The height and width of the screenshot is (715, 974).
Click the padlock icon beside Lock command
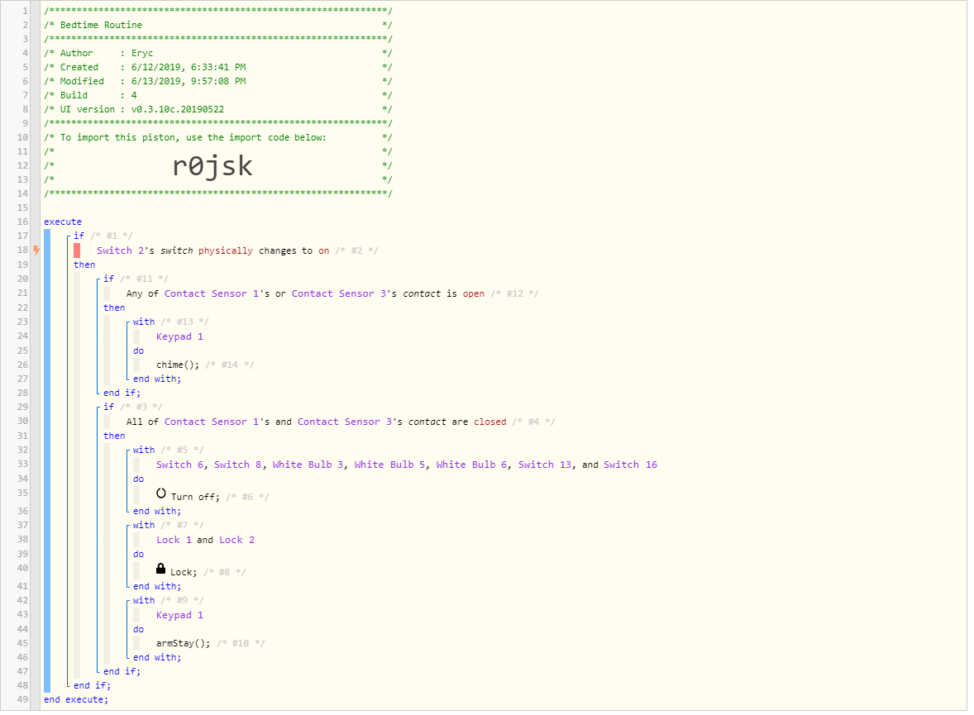pos(160,569)
